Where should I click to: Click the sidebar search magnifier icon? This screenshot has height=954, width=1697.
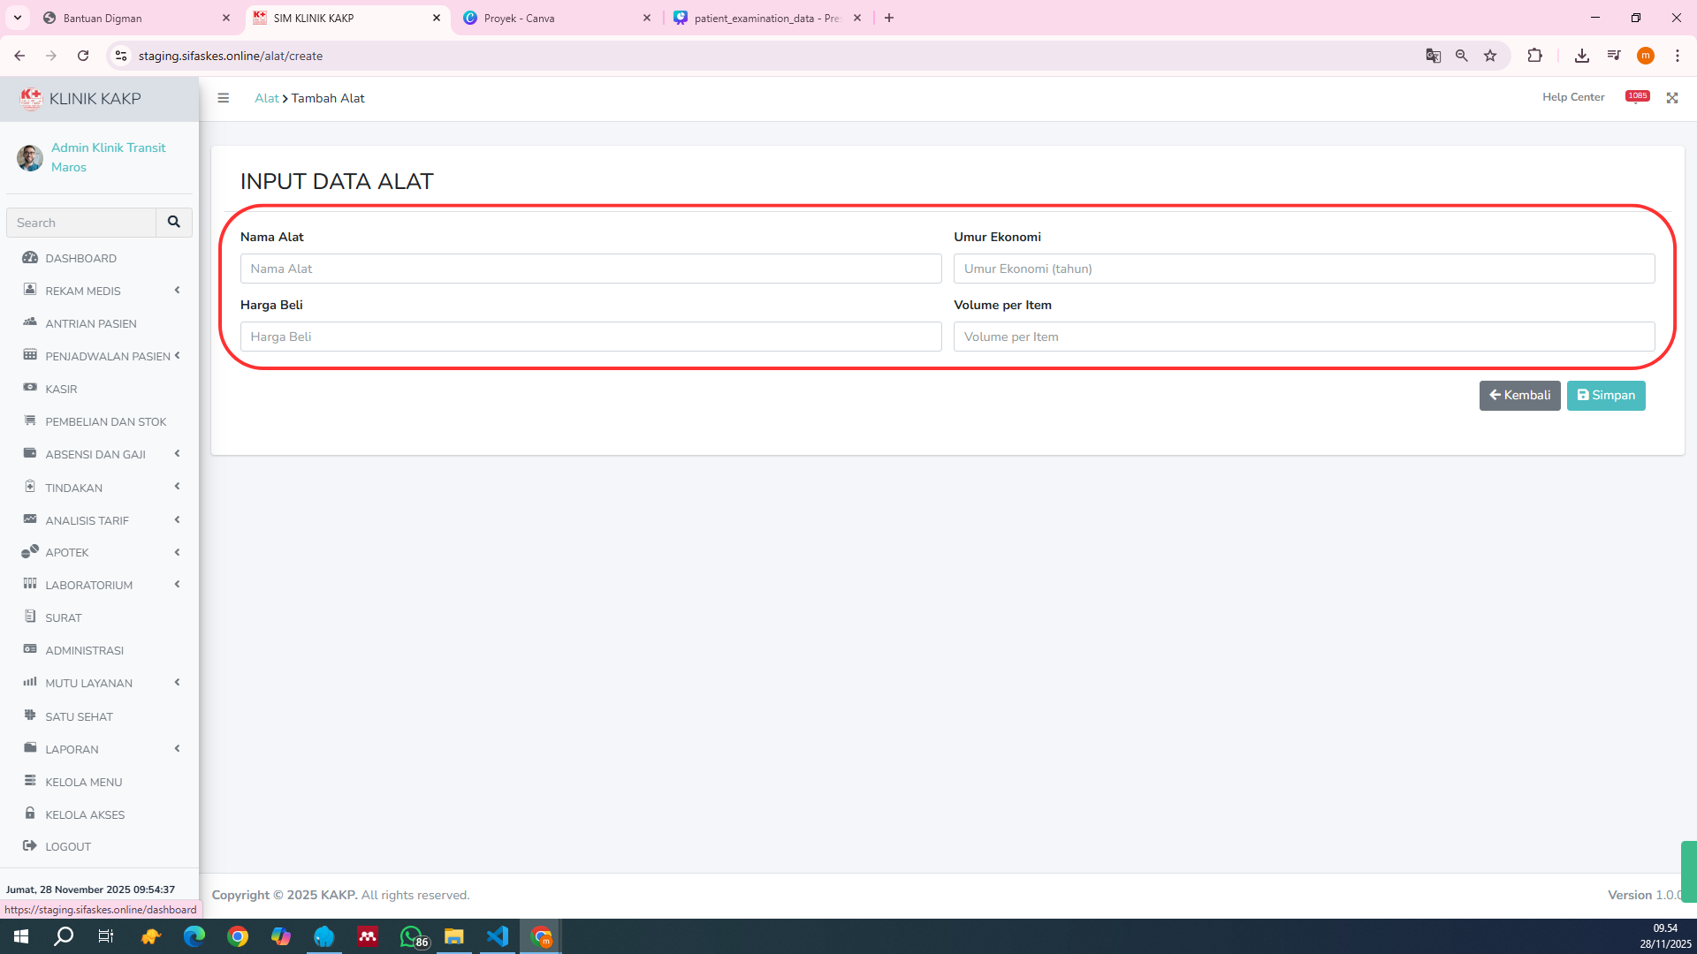[x=174, y=223]
